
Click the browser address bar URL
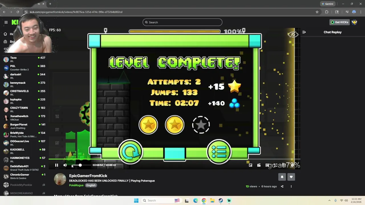(76, 12)
